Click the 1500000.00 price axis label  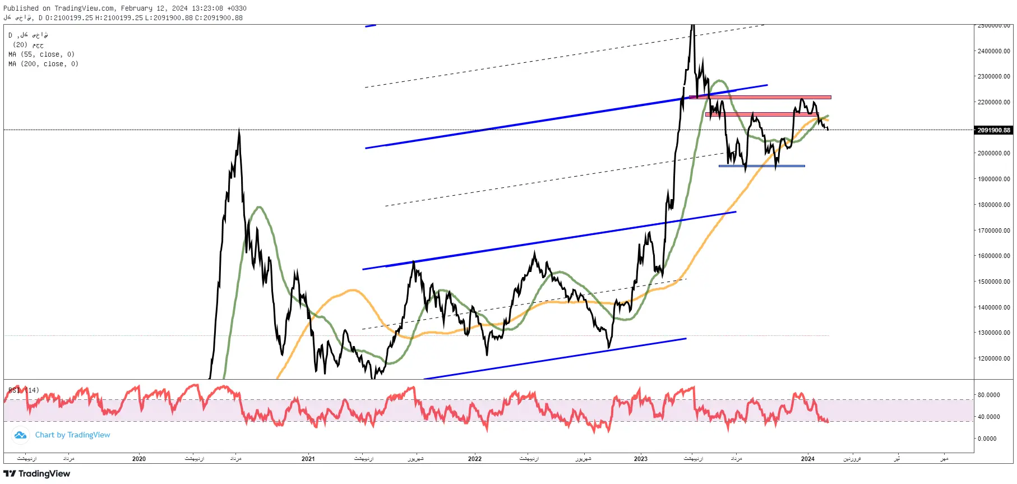(x=993, y=282)
